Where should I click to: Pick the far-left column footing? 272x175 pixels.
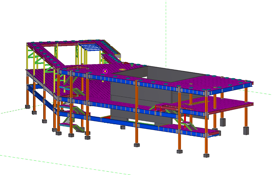(27, 107)
